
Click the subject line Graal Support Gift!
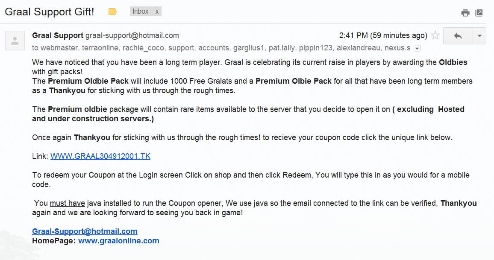(50, 12)
